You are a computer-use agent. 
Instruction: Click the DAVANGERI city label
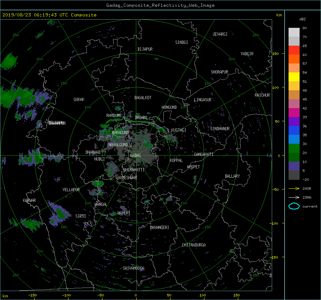[x=159, y=228]
